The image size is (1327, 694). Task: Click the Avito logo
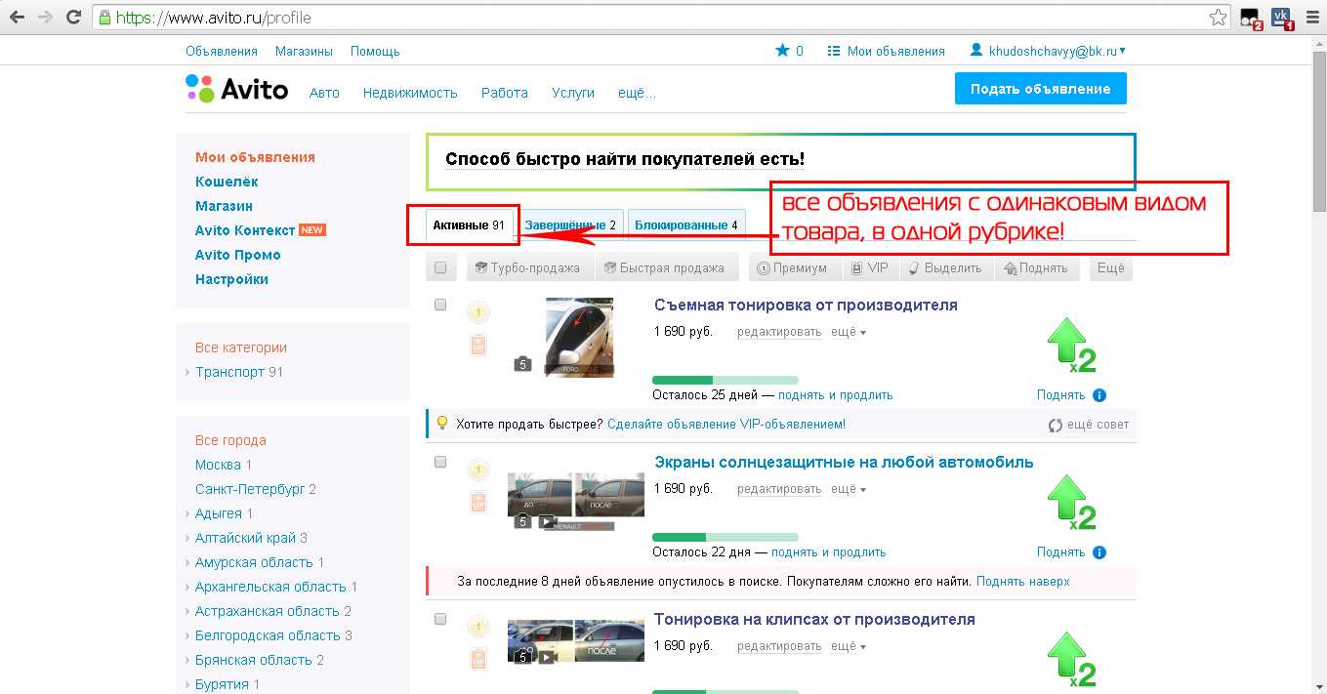click(237, 90)
